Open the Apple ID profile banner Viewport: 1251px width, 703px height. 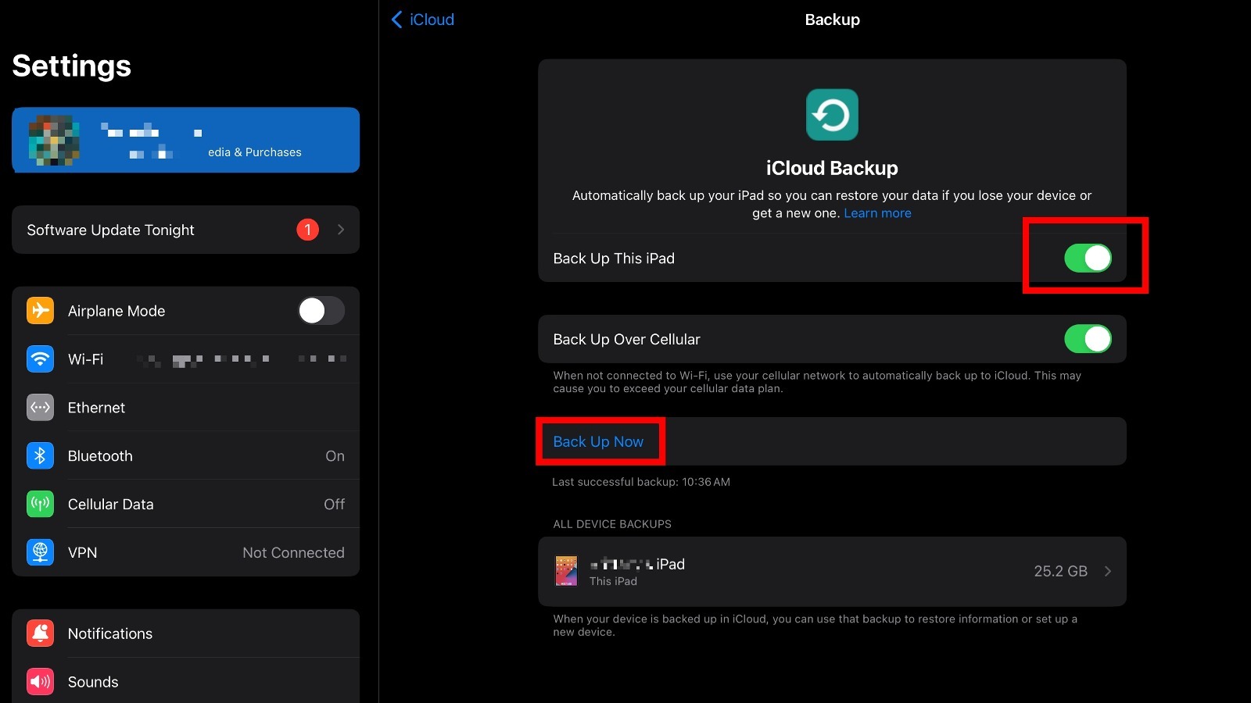point(185,141)
